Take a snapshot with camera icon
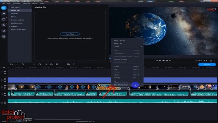 click(211, 60)
